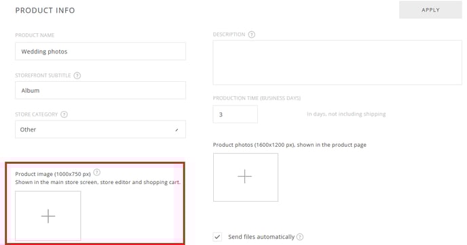Open the Storefront Subtitle help tooltip icon
This screenshot has width=467, height=245.
tap(77, 75)
